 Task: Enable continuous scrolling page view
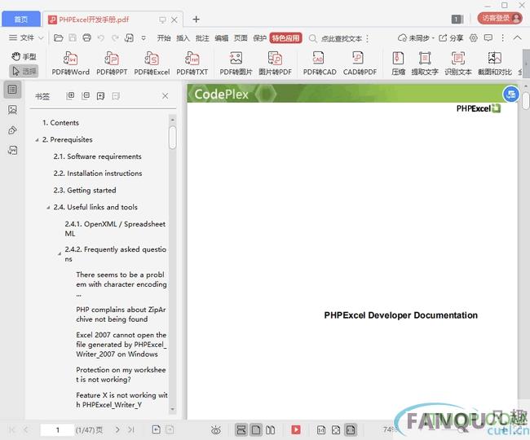pos(241,430)
